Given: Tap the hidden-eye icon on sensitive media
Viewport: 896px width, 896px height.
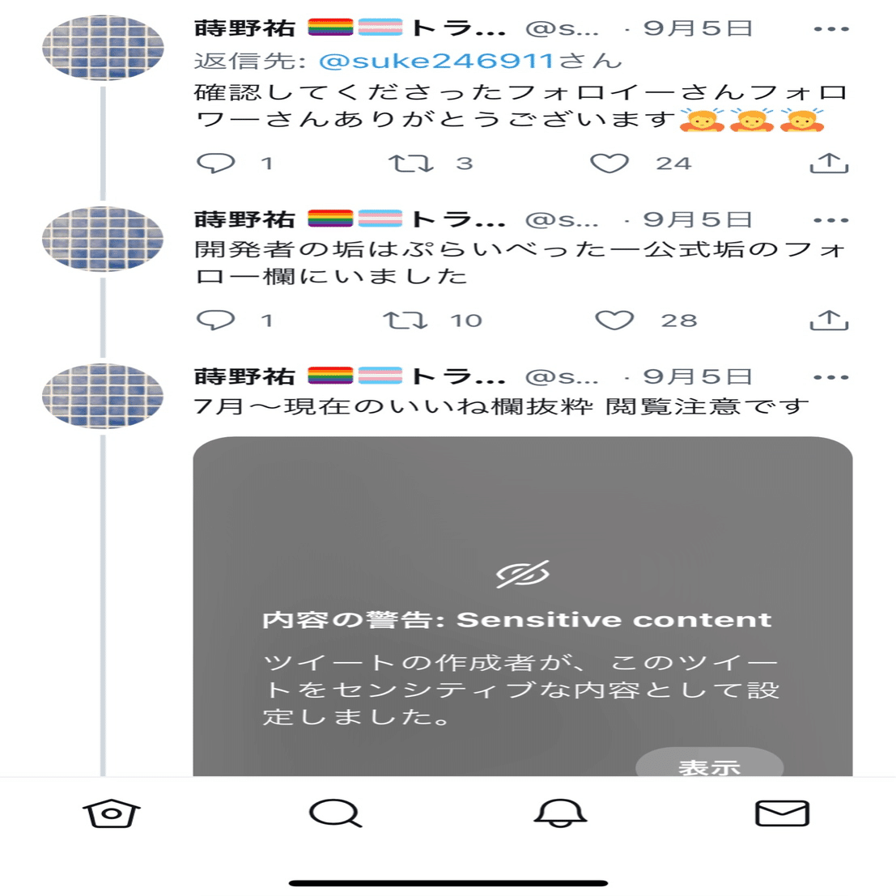Looking at the screenshot, I should tap(522, 575).
